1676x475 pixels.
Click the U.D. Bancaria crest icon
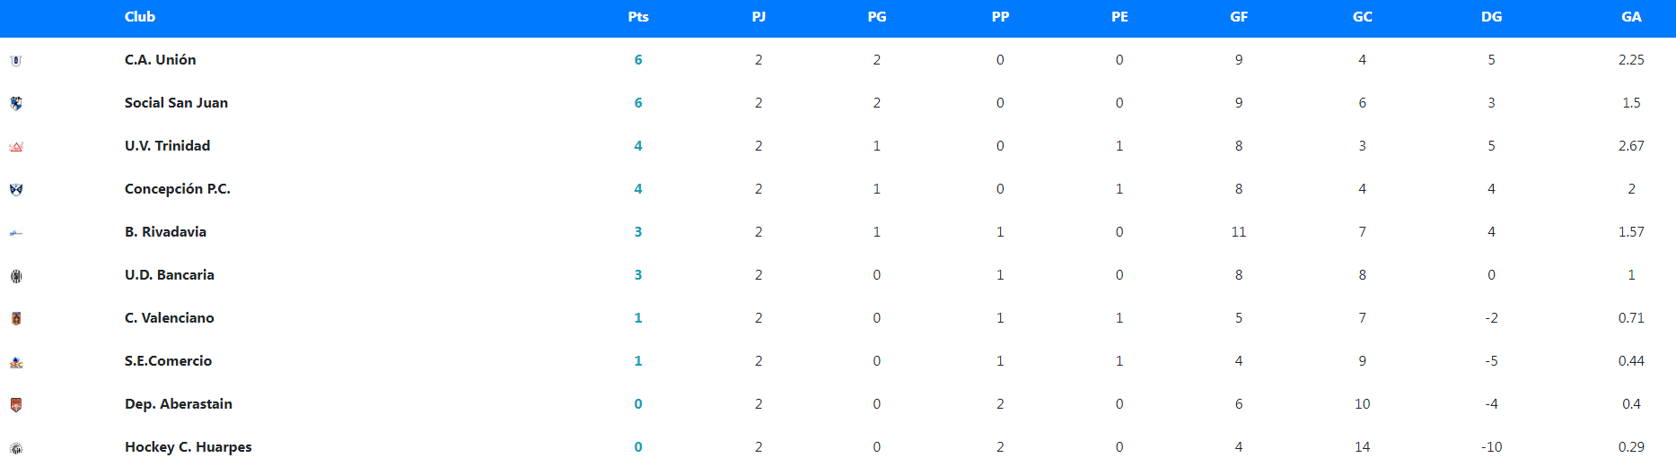click(16, 276)
